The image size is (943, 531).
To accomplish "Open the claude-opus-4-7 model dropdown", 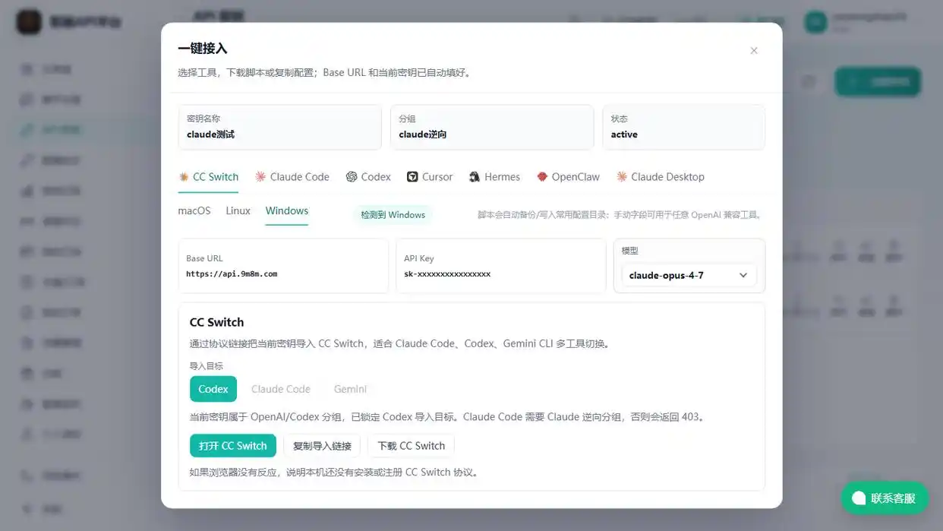I will (689, 275).
